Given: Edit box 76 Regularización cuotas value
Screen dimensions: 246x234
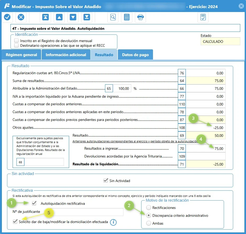Looking at the screenshot, I should click(x=205, y=73).
